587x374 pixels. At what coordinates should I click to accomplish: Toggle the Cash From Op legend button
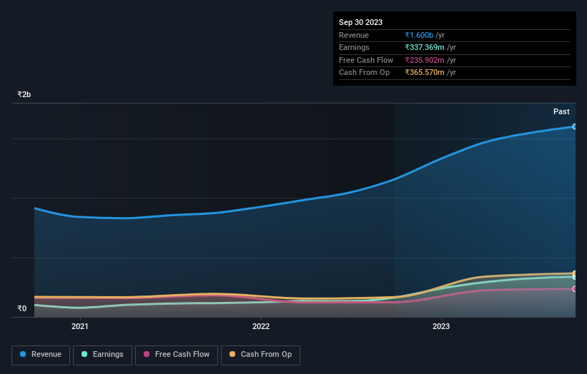click(260, 355)
